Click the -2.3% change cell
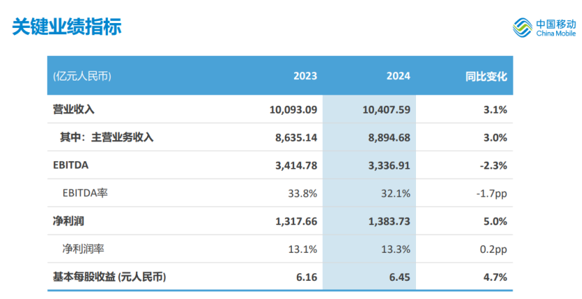Screen dimensions: 582x299 [493, 165]
